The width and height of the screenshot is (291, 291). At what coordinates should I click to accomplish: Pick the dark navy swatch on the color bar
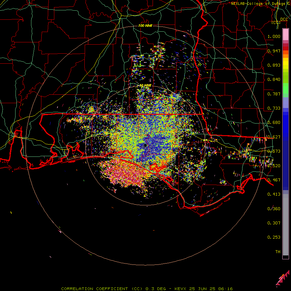(x=286, y=163)
